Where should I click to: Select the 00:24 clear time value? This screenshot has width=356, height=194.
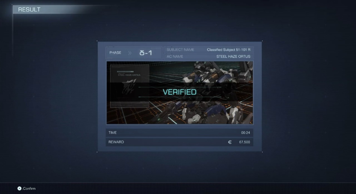coord(245,133)
